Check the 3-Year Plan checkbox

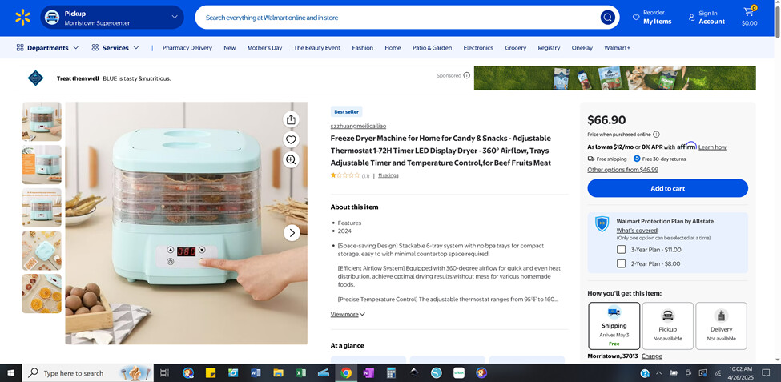pyautogui.click(x=621, y=250)
